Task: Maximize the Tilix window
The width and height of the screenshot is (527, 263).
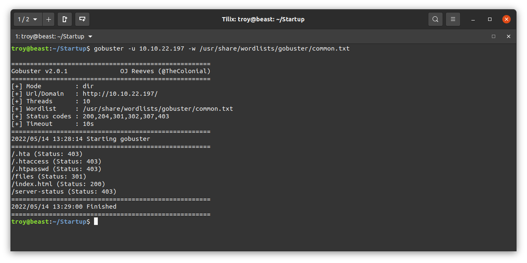Action: tap(490, 19)
